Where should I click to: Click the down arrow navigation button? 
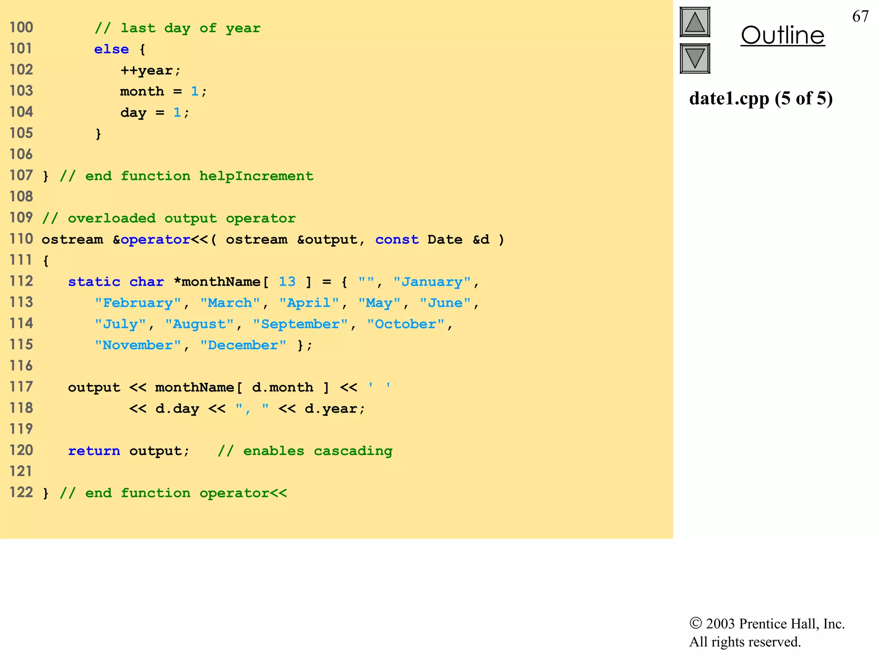point(695,58)
